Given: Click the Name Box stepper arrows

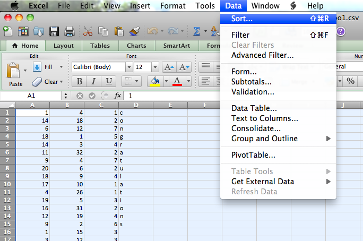Looking at the screenshot, I should pyautogui.click(x=66, y=96).
